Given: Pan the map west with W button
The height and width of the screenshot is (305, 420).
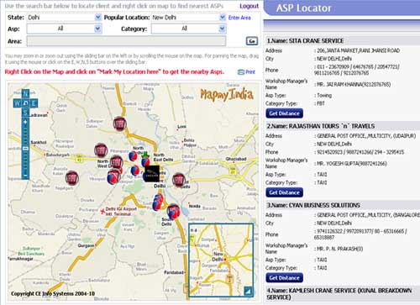Looking at the screenshot, I should click(18, 103).
